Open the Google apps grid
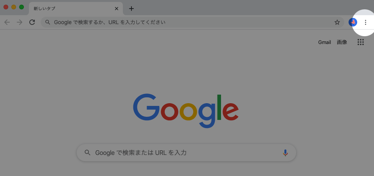 point(361,42)
